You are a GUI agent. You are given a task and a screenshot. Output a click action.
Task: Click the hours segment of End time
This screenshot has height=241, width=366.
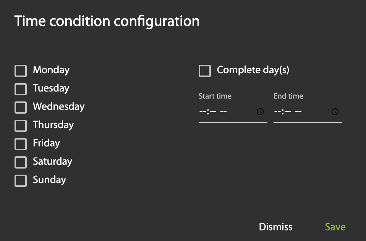click(x=277, y=112)
